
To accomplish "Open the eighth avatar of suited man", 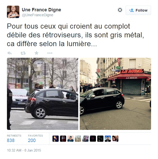I will [x=108, y=139].
